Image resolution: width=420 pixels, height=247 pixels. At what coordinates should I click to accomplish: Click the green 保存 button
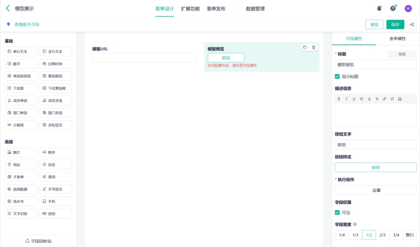pyautogui.click(x=395, y=25)
